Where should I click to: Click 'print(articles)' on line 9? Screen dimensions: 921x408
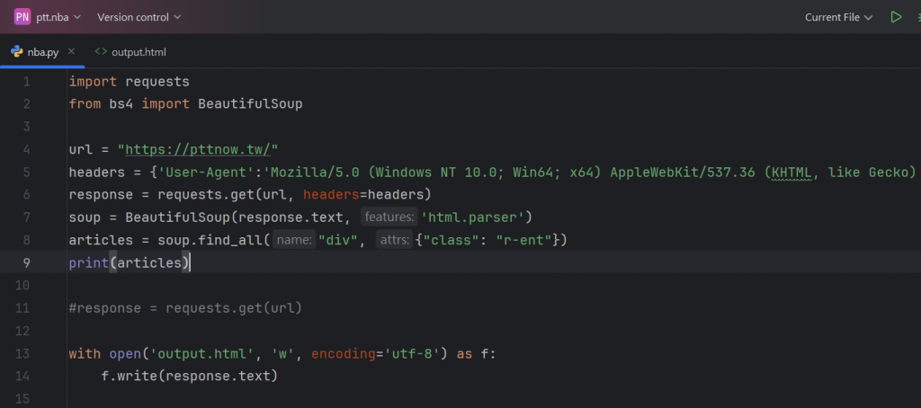130,263
